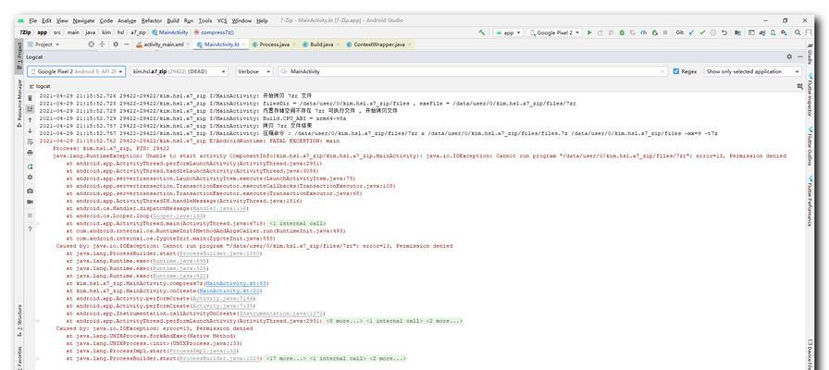Viewport: 829px width, 370px height.
Task: Focus the logcat search field containing MainActivity
Action: click(473, 71)
